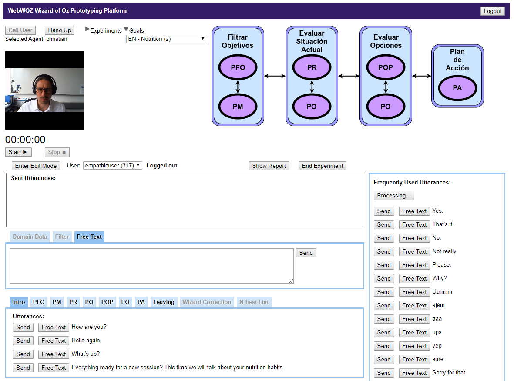Switch to the Leaving tab

tap(164, 302)
